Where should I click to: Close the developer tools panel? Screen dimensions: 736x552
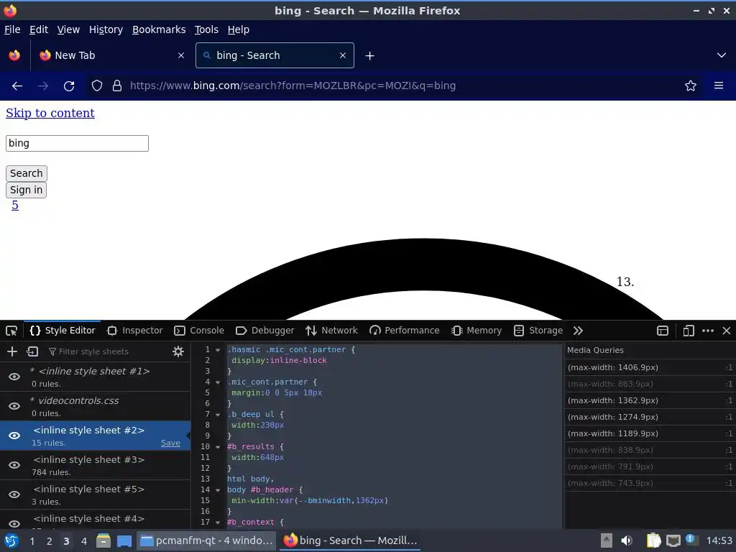(727, 331)
